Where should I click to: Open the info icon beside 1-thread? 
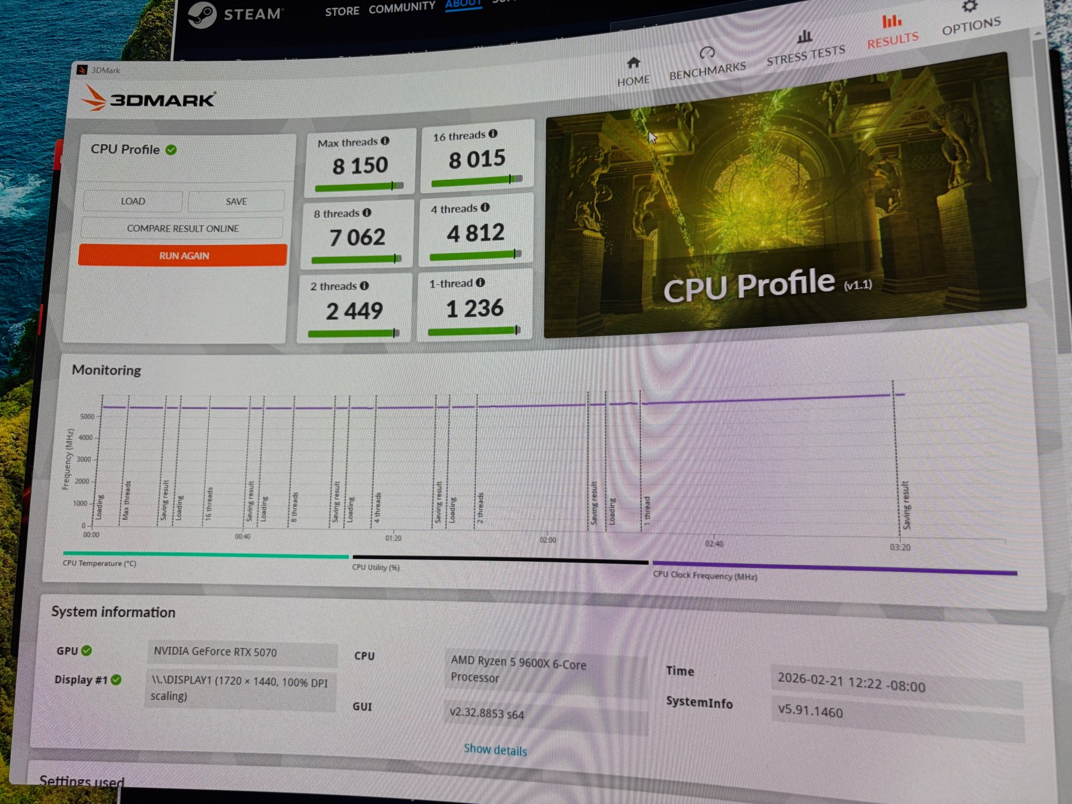pos(480,283)
